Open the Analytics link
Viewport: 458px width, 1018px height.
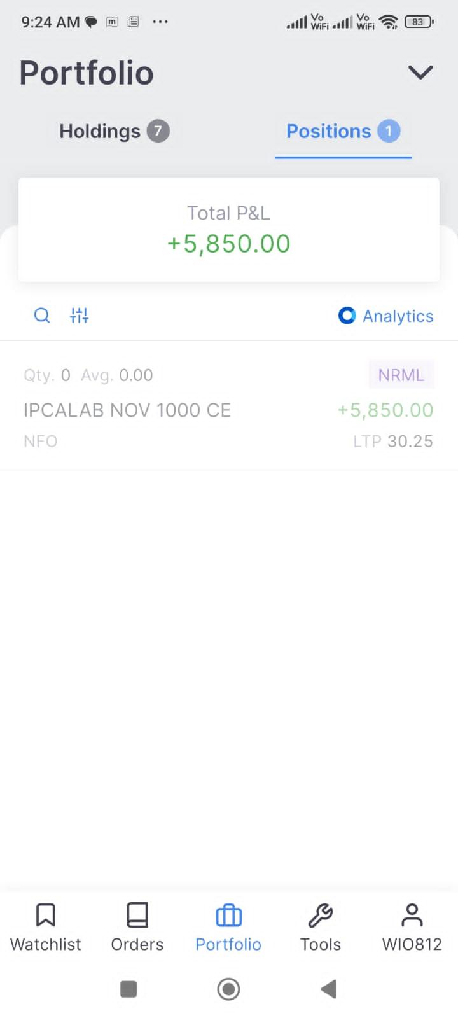tap(398, 316)
